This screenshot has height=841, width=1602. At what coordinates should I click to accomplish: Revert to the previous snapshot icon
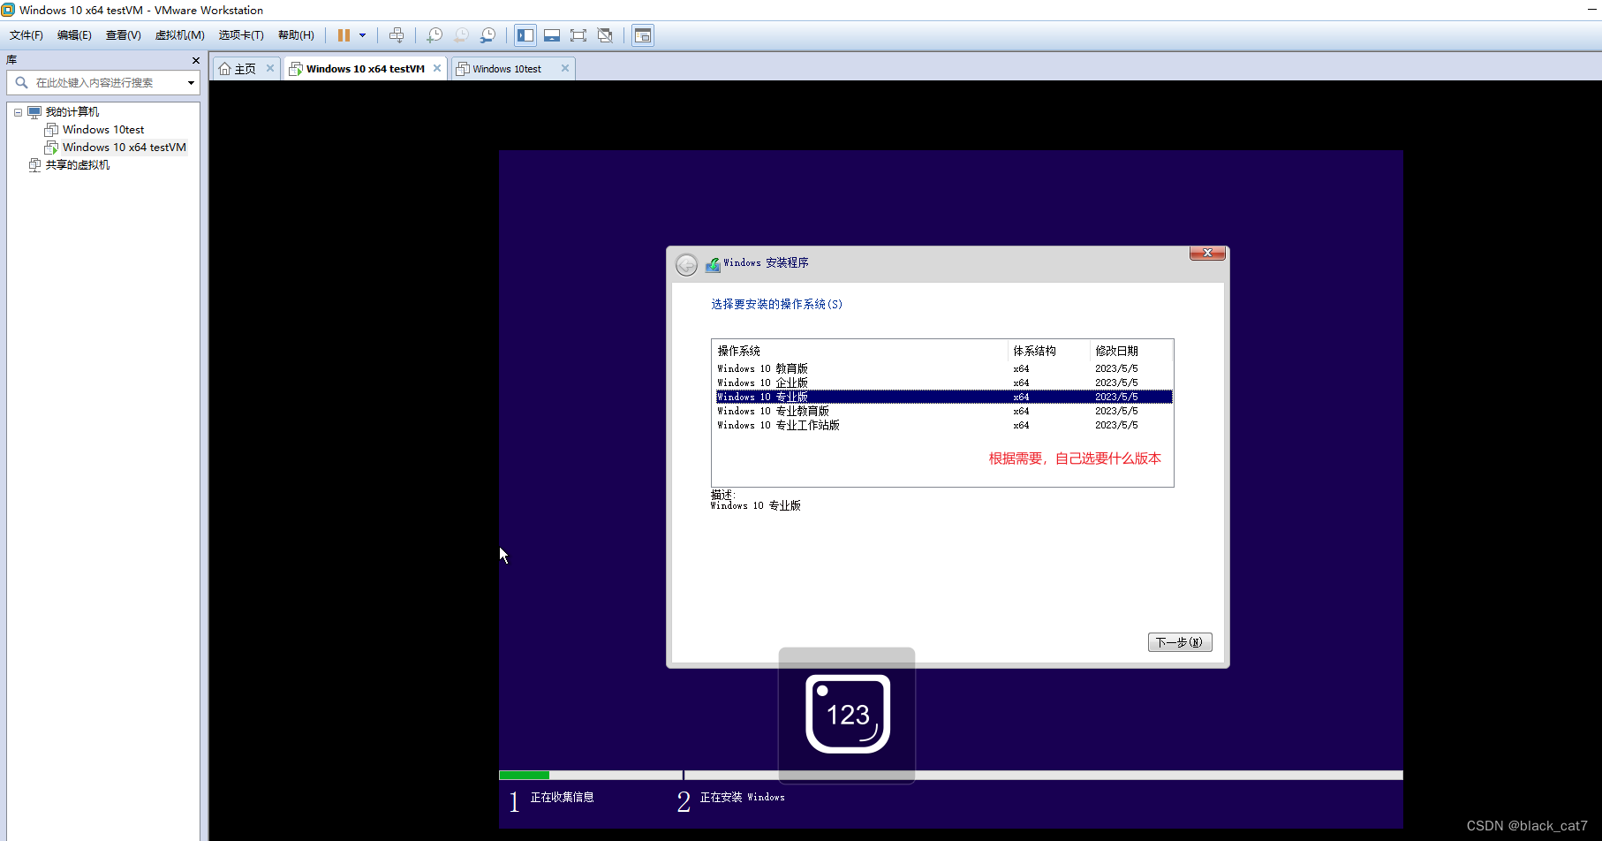pyautogui.click(x=461, y=35)
